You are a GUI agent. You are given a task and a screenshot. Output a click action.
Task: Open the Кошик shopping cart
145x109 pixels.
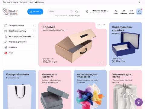click(139, 12)
